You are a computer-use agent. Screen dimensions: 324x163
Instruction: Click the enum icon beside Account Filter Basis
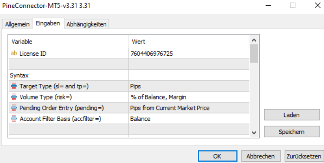pos(14,119)
